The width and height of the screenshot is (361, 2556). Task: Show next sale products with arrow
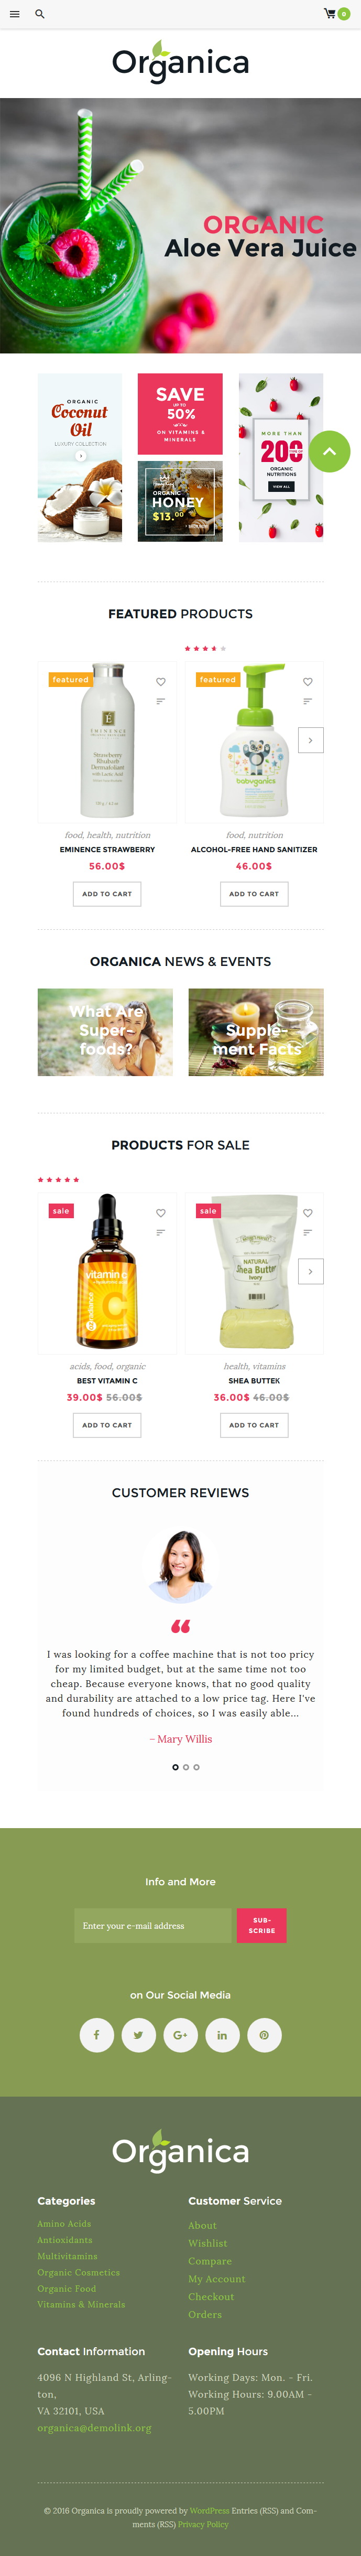click(x=310, y=1271)
